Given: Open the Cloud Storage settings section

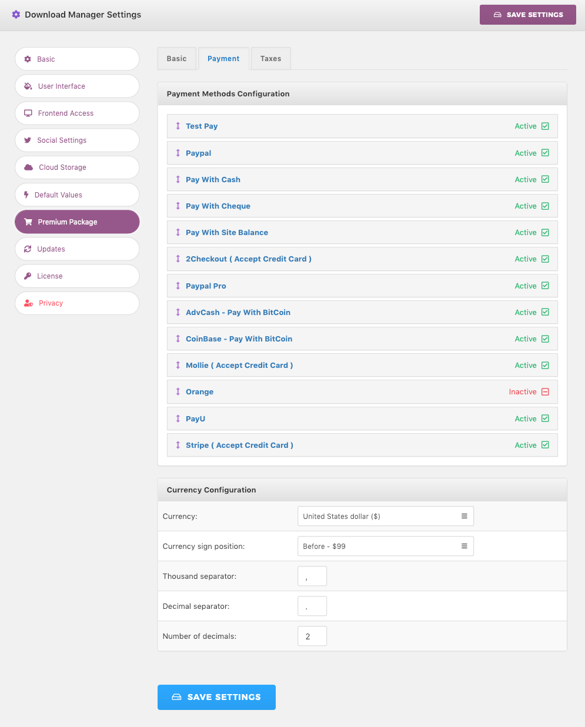Looking at the screenshot, I should tap(28, 167).
